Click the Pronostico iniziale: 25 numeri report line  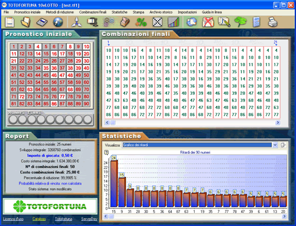(x=50, y=144)
